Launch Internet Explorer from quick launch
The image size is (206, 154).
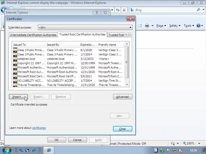(33, 150)
